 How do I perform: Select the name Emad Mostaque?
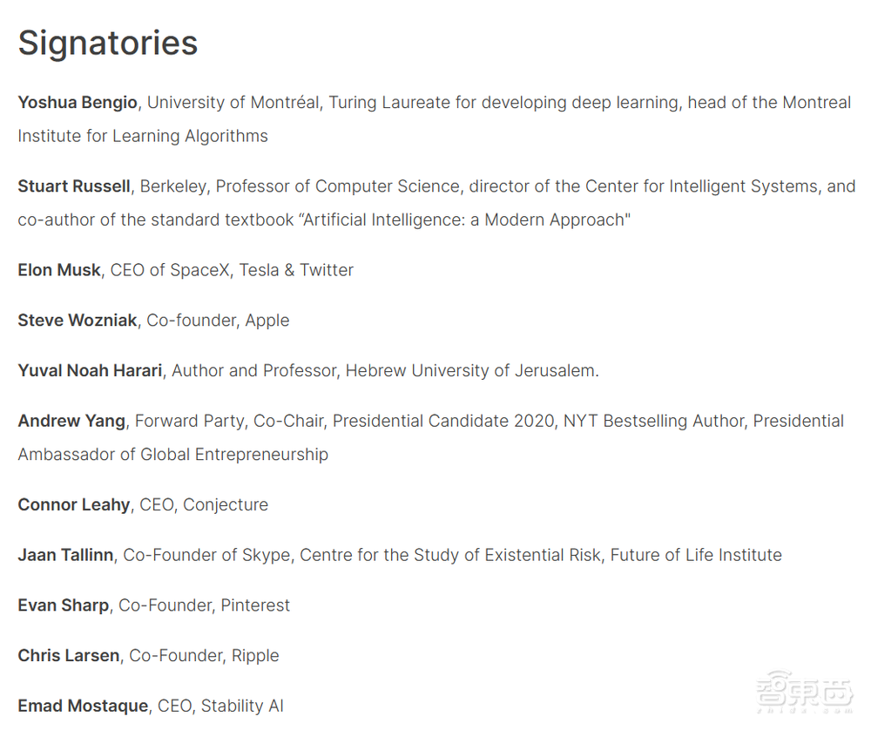[x=83, y=706]
